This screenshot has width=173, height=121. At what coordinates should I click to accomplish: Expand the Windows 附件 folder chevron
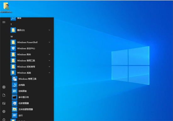(x=49, y=55)
